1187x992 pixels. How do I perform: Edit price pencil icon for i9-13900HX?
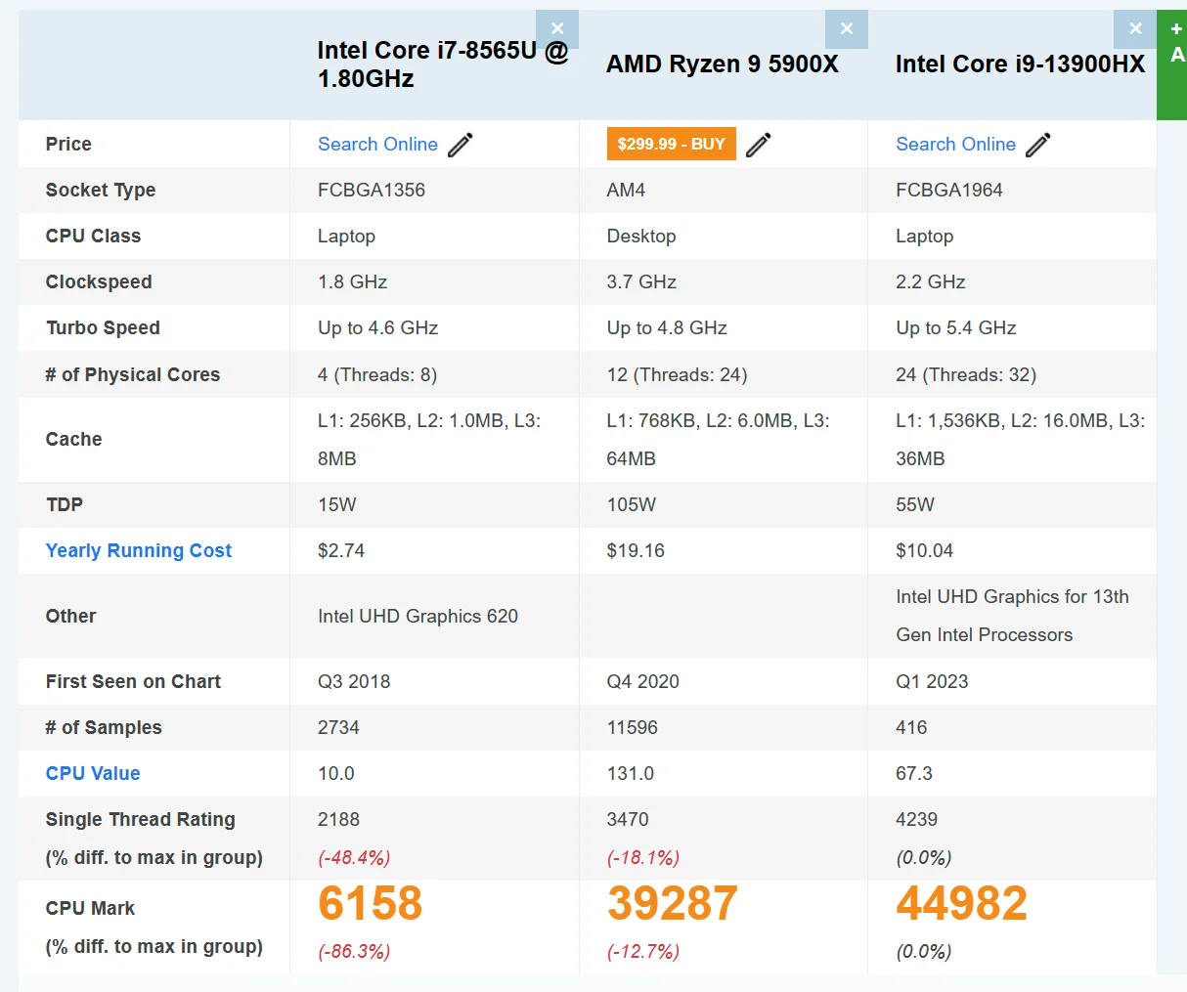click(x=1038, y=145)
